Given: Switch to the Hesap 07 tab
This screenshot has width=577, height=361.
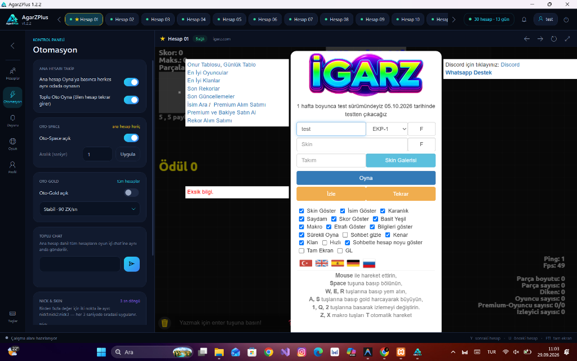Looking at the screenshot, I should [x=301, y=20].
